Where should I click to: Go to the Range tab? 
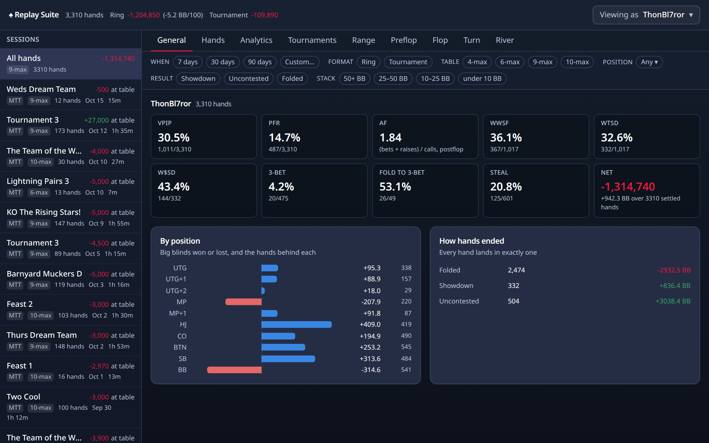(x=363, y=40)
